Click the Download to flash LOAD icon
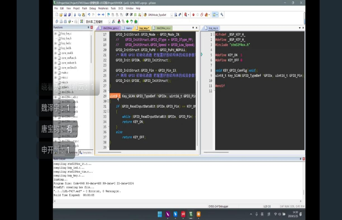This screenshot has height=220, width=342. (81, 22)
